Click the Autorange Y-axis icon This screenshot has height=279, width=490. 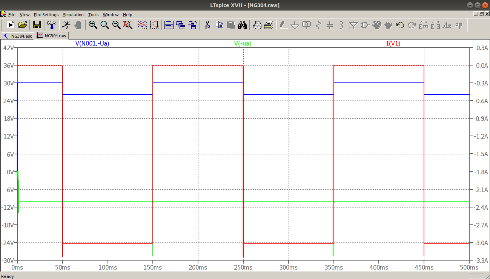pyautogui.click(x=154, y=25)
